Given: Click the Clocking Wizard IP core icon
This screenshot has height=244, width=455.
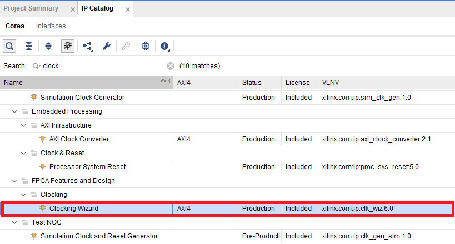Looking at the screenshot, I should (43, 209).
